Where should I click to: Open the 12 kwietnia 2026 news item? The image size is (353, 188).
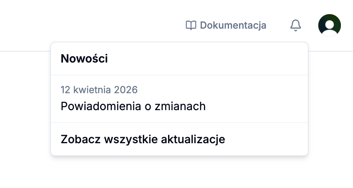point(133,99)
